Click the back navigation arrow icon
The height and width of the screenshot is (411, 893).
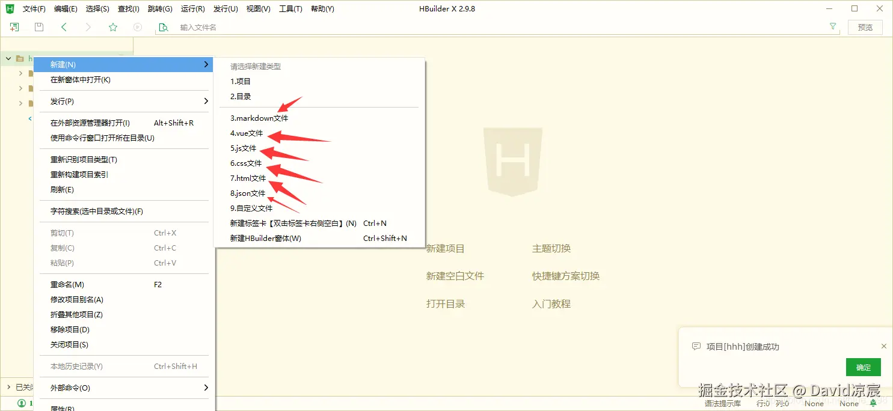(63, 27)
